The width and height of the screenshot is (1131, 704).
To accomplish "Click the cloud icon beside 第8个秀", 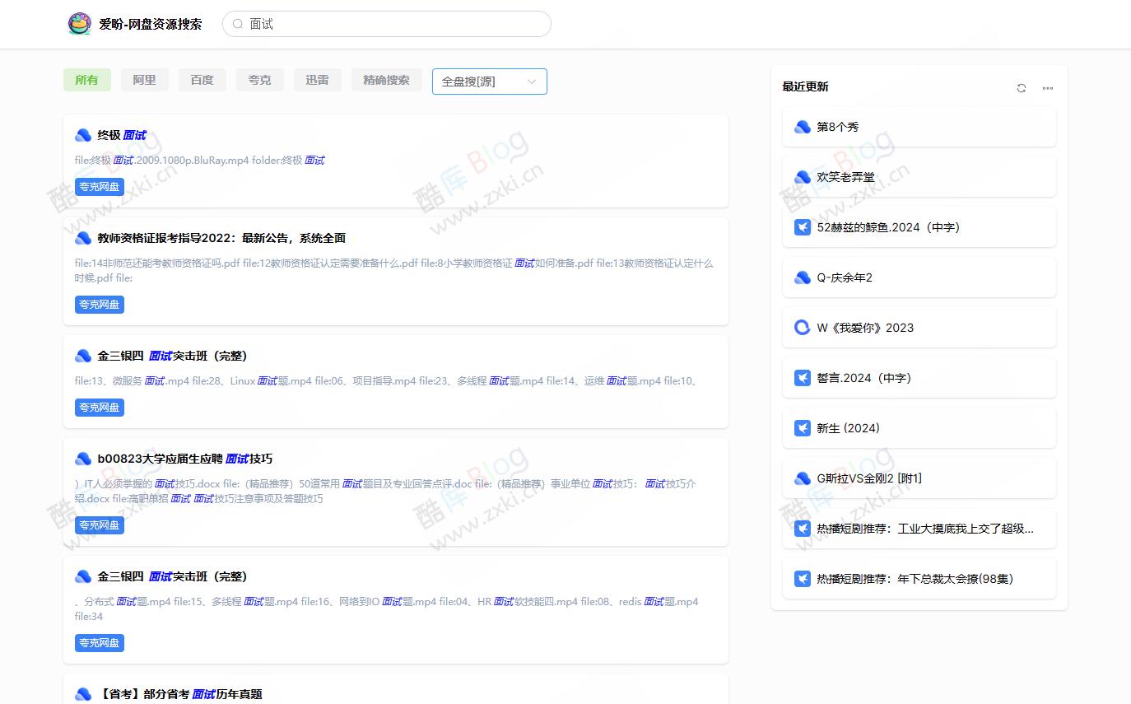I will (802, 127).
